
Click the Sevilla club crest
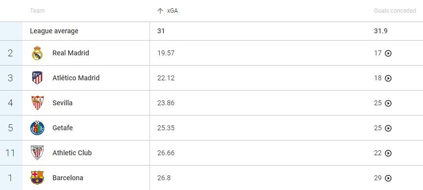pyautogui.click(x=37, y=103)
